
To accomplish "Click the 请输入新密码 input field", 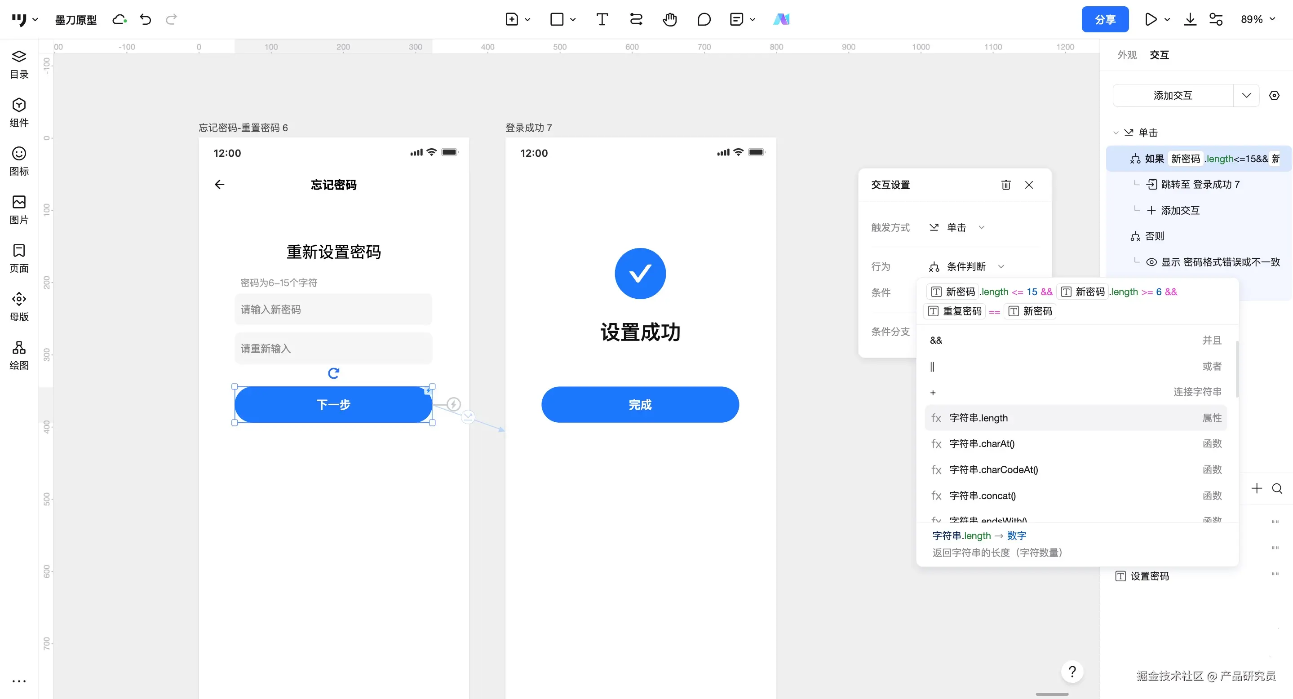I will [333, 310].
